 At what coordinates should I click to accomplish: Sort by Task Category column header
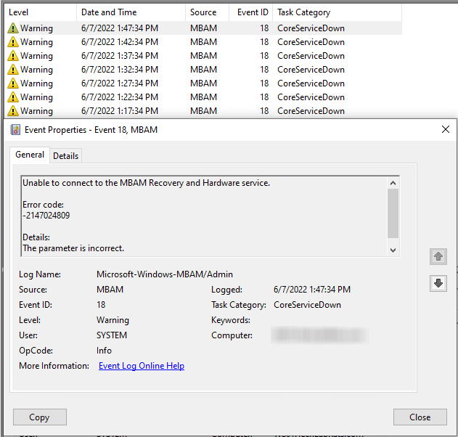(337, 12)
